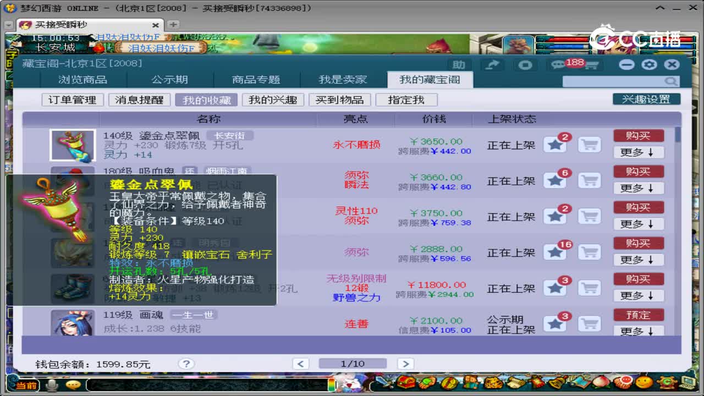The height and width of the screenshot is (396, 704).
Task: Select 我的收藏 sub-tab
Action: pos(207,100)
